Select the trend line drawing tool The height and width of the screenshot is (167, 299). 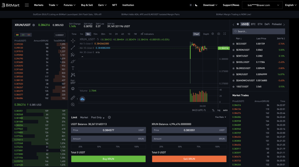[73, 48]
